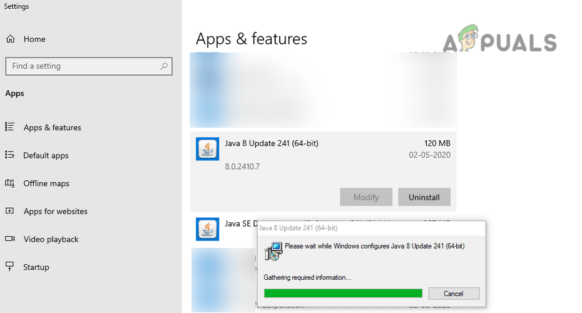The height and width of the screenshot is (313, 582).
Task: Click the Startup icon
Action: point(9,266)
